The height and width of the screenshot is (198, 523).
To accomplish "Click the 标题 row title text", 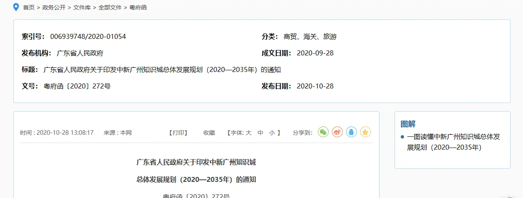I will pos(162,69).
